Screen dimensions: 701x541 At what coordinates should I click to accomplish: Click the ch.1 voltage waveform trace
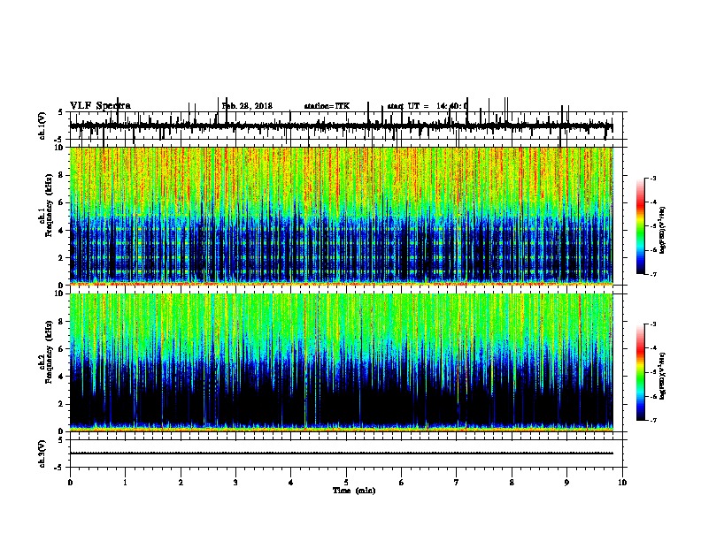click(342, 126)
